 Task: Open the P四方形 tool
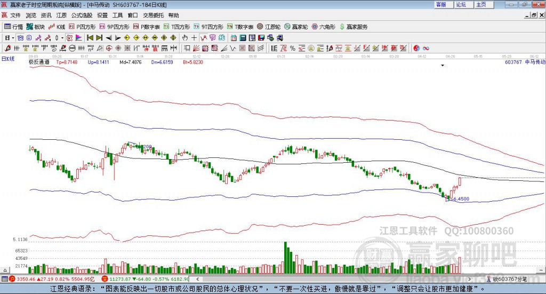(x=82, y=27)
